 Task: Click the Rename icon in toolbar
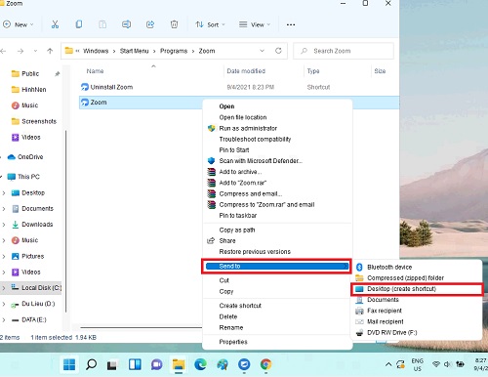[126, 24]
